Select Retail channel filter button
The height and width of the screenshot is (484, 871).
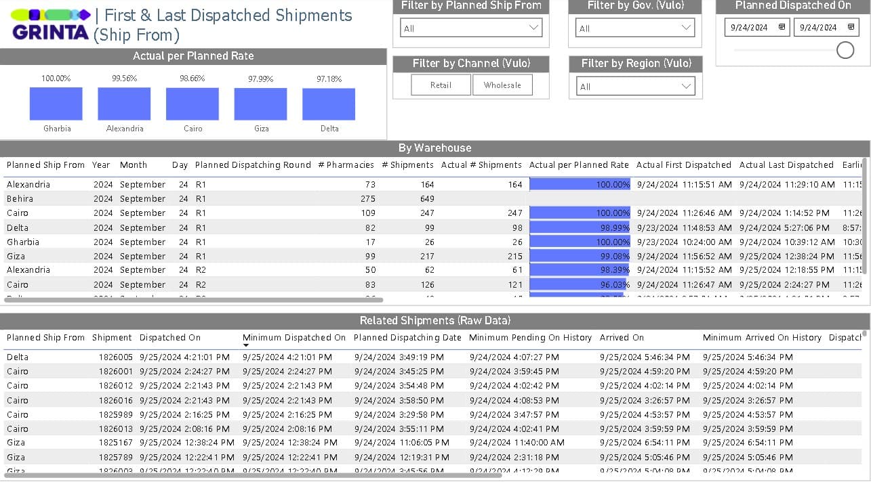[x=441, y=85]
